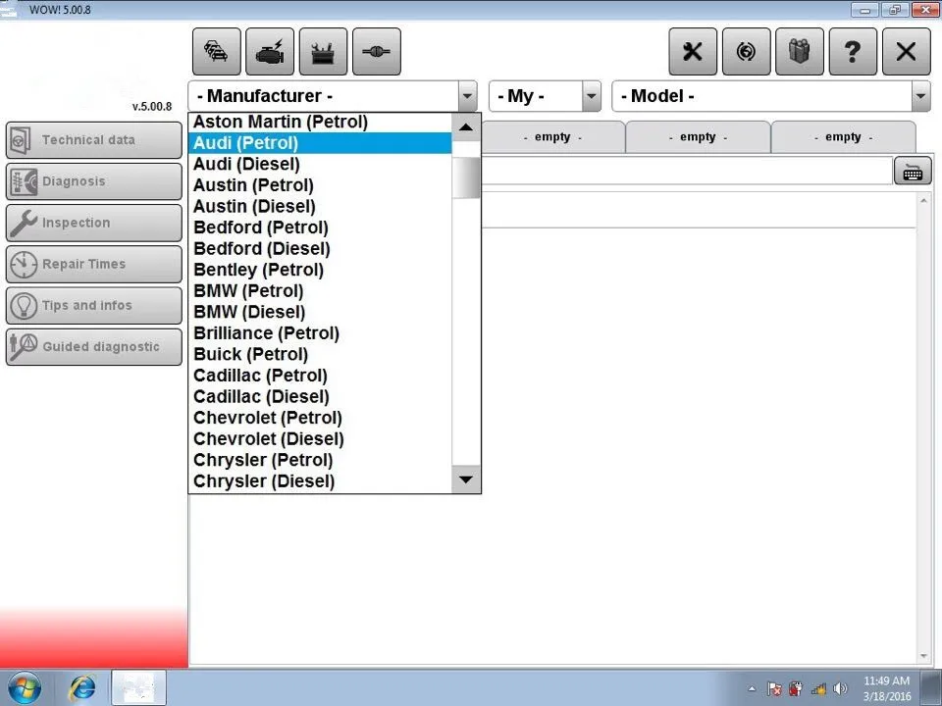942x706 pixels.
Task: Choose Chevrolet (Petrol) manufacturer
Action: (320, 418)
